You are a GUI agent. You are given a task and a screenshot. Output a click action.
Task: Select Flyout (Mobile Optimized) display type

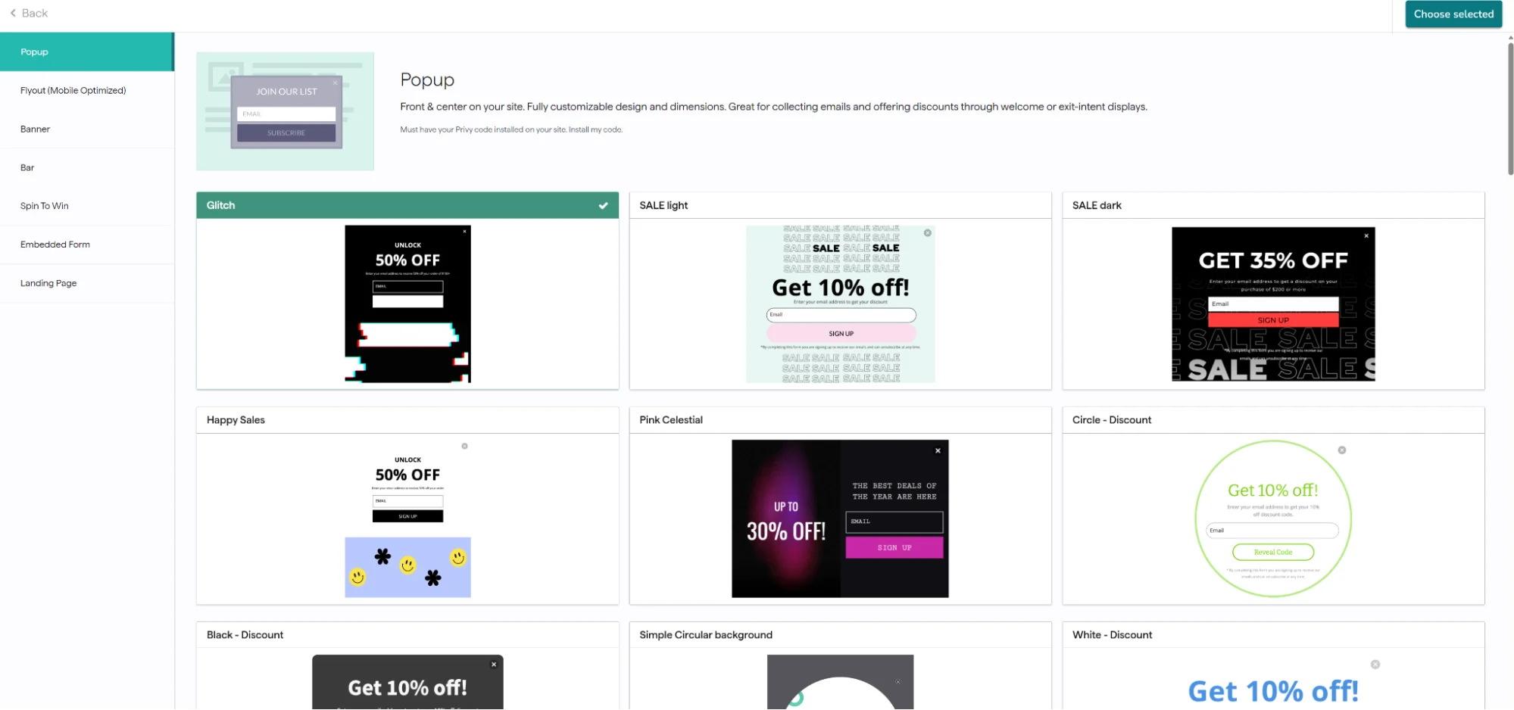point(87,90)
